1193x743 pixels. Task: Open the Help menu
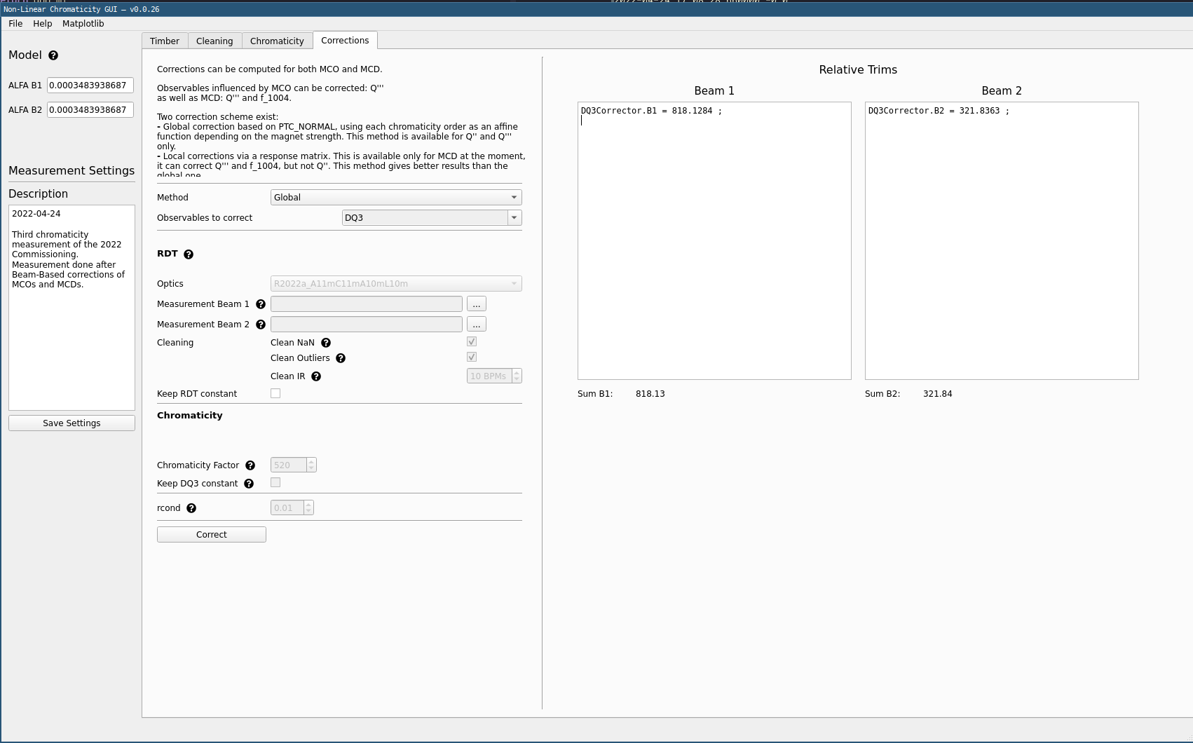43,24
